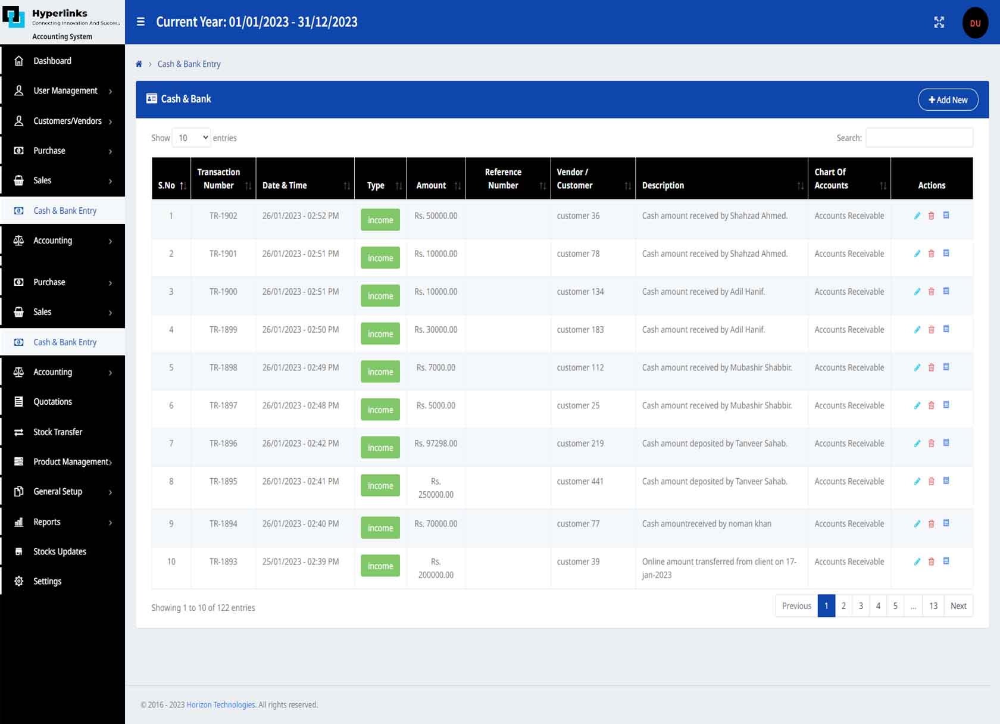
Task: Expand the General Setup submenu
Action: tap(62, 491)
